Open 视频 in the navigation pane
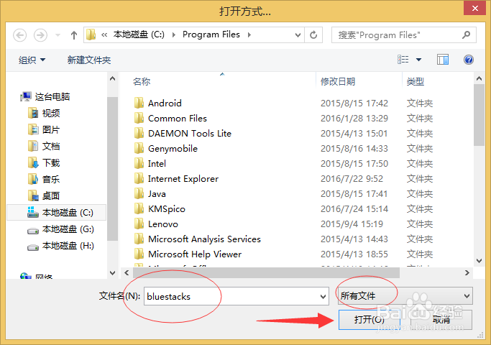The height and width of the screenshot is (345, 491). coord(44,113)
